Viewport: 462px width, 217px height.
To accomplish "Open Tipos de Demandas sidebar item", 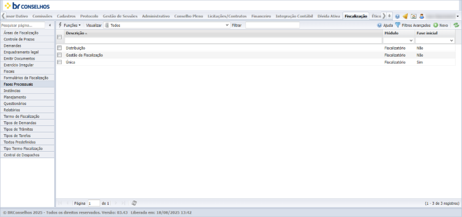I will tap(27, 123).
